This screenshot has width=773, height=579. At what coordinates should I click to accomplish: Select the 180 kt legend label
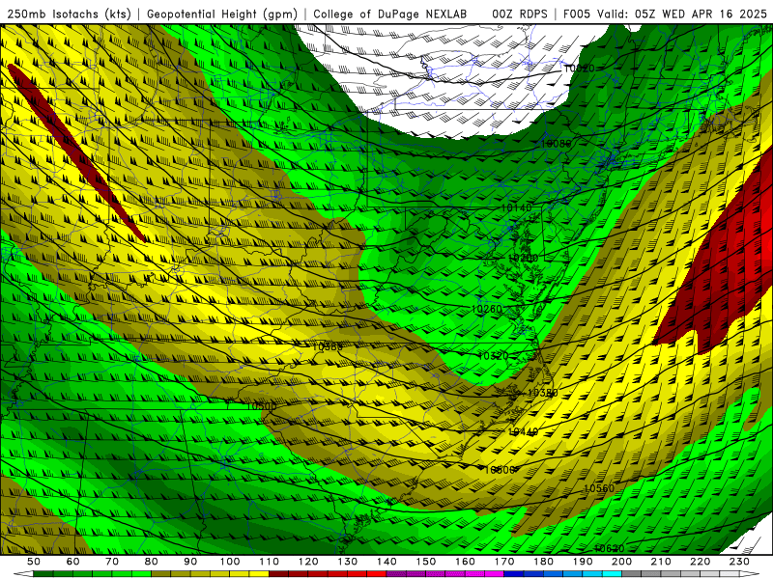543,562
